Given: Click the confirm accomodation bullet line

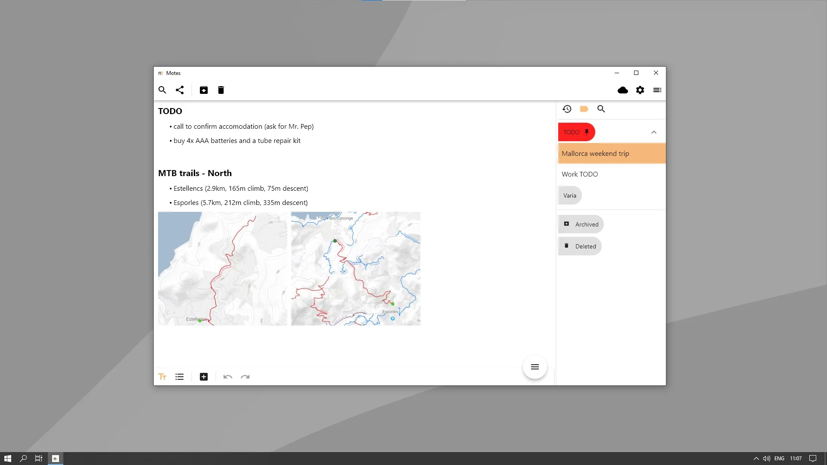Looking at the screenshot, I should [x=243, y=127].
